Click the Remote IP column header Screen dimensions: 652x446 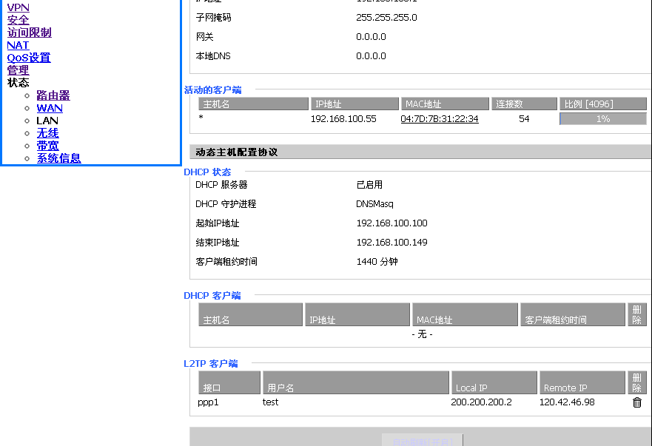pos(582,383)
